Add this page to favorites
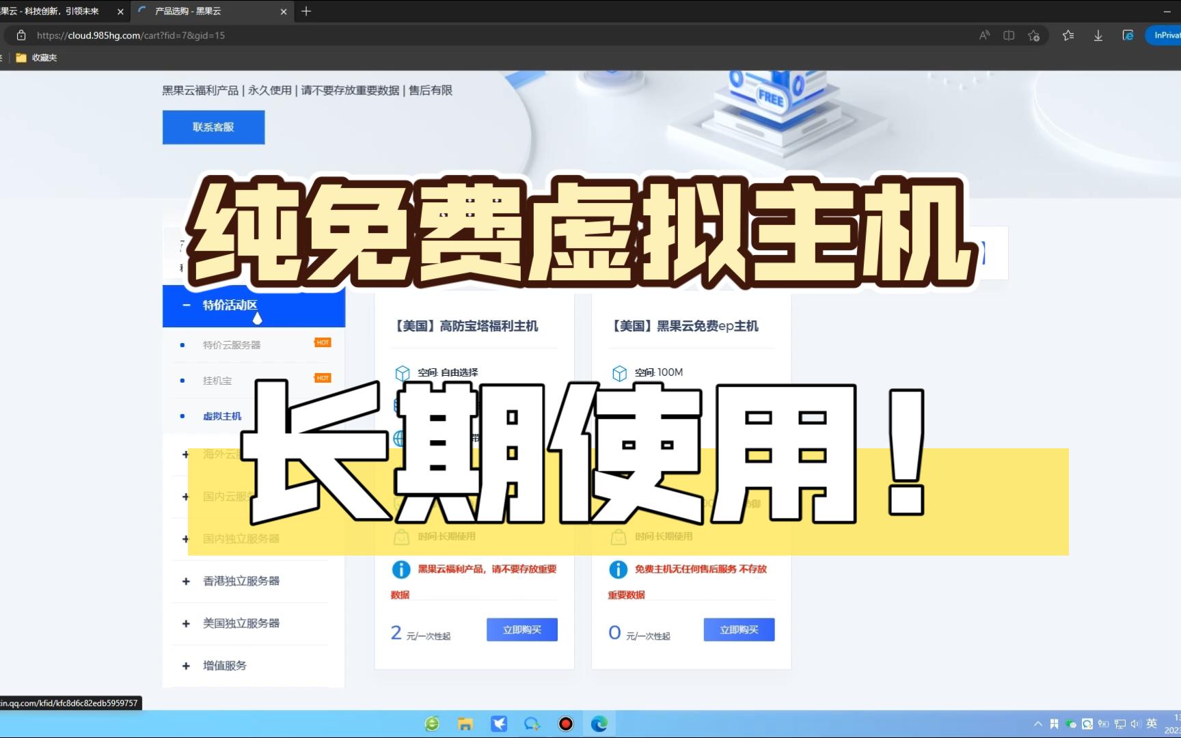Image resolution: width=1181 pixels, height=738 pixels. pos(1034,36)
